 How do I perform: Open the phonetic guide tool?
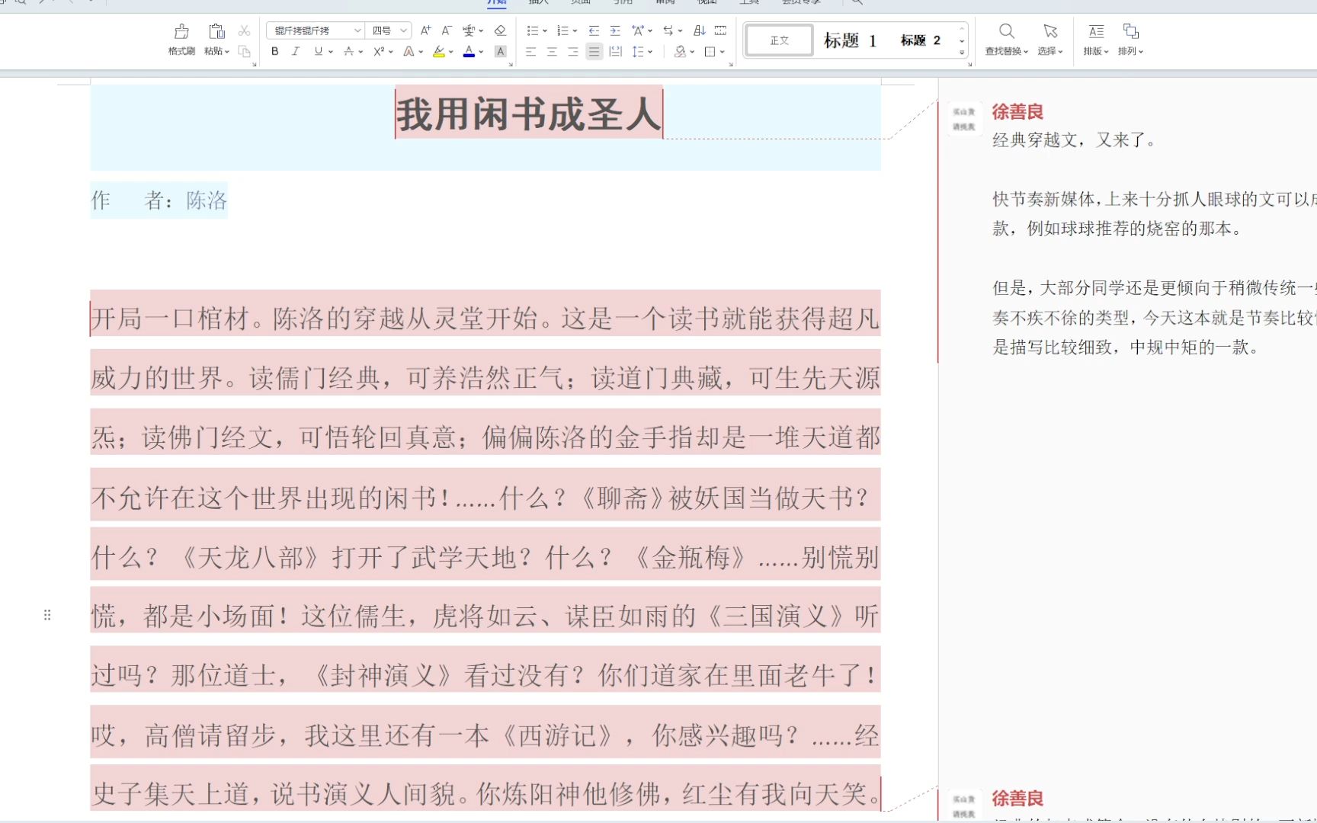coord(469,30)
